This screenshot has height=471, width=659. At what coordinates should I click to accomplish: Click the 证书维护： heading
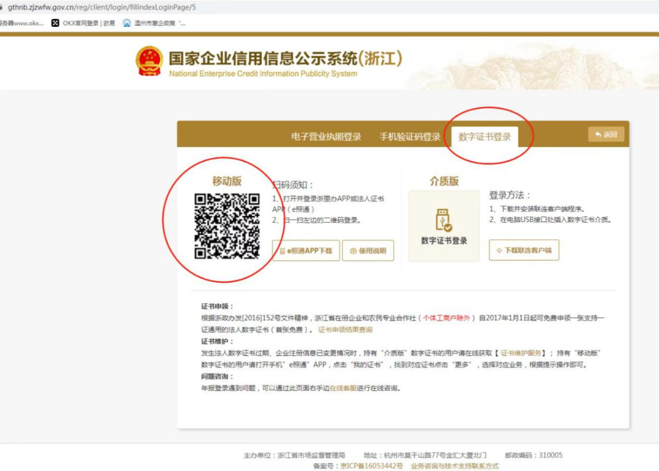pos(217,341)
